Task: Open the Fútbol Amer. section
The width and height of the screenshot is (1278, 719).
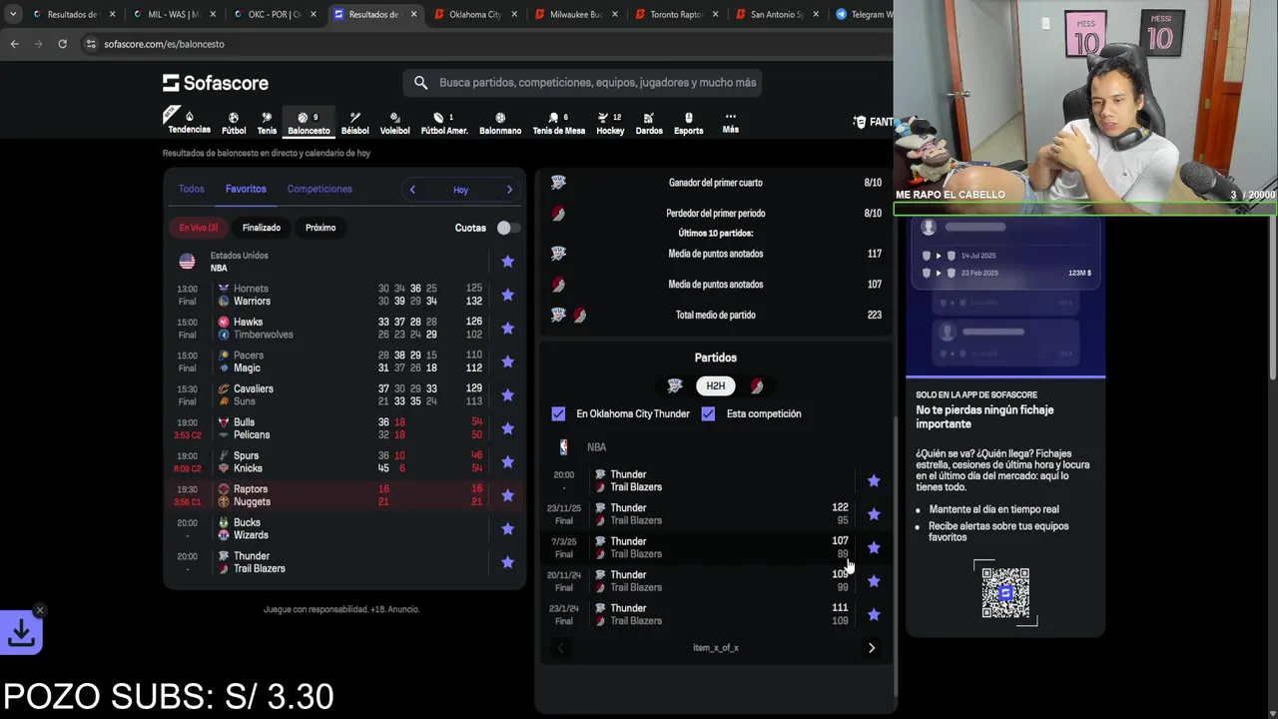Action: coord(444,123)
